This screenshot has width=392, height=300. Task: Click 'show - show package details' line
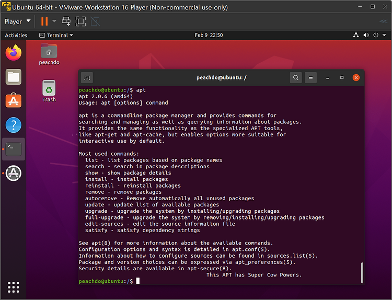128,173
